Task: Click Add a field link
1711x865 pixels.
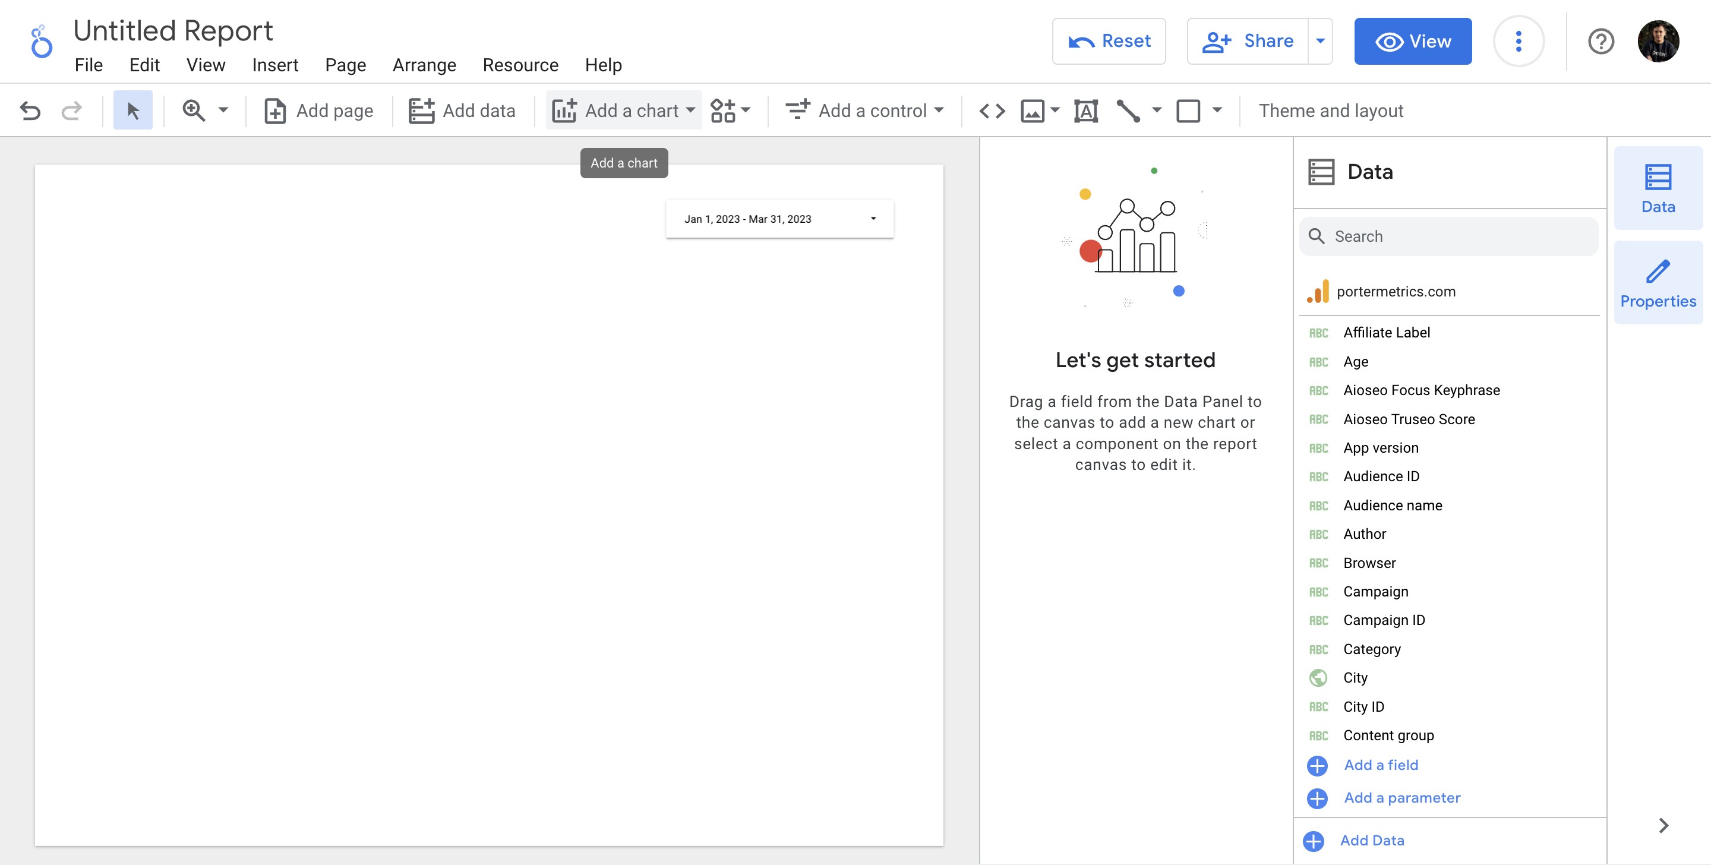Action: 1381,765
